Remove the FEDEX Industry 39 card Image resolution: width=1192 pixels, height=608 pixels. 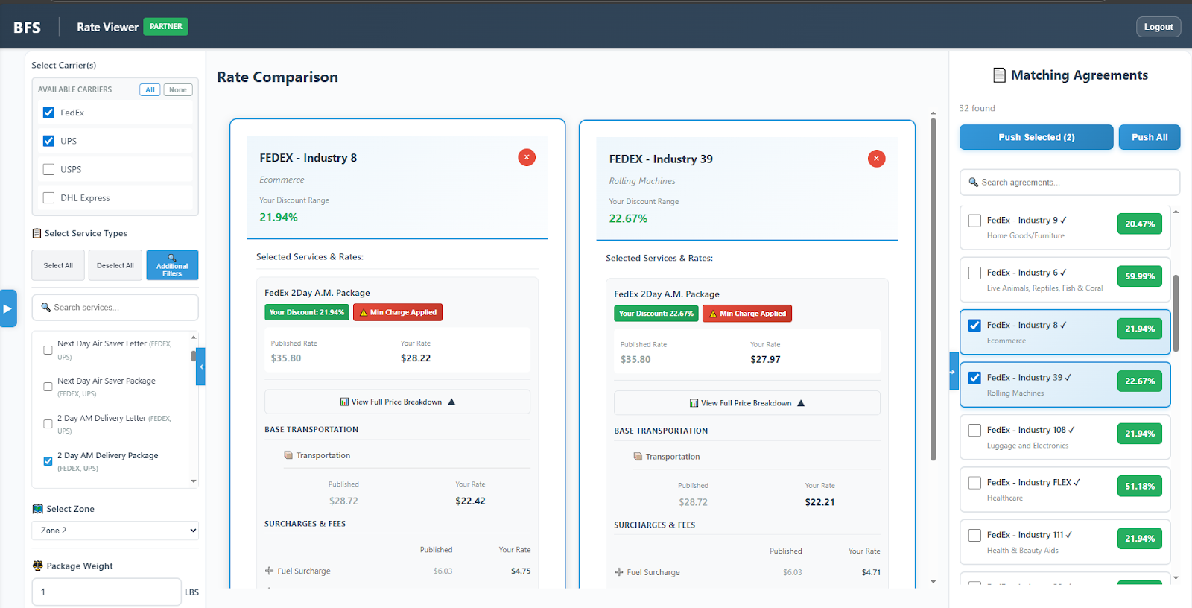point(876,159)
